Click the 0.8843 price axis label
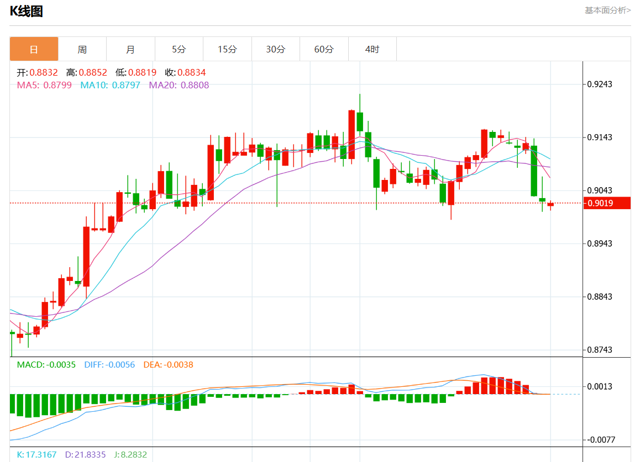 point(600,297)
